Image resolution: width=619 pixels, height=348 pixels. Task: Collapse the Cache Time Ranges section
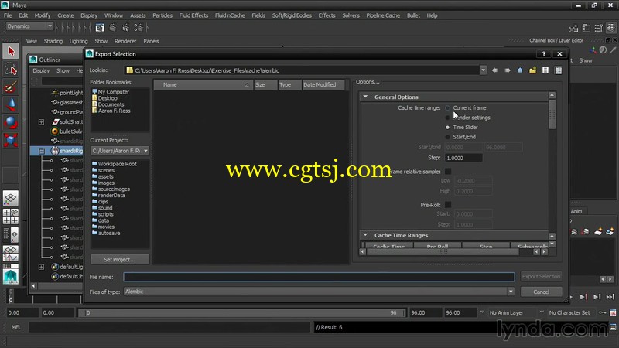pos(365,235)
